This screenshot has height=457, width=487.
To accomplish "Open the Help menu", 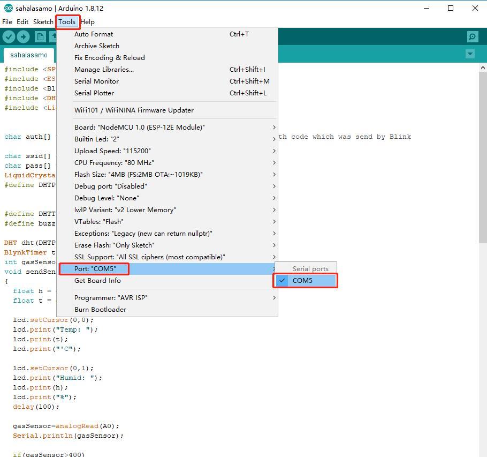I will 88,22.
